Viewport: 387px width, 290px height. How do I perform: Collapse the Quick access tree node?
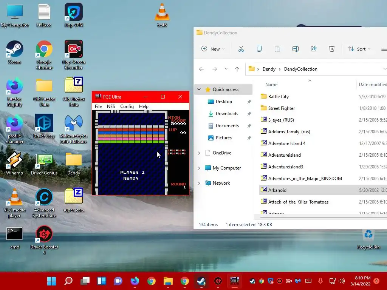pyautogui.click(x=199, y=89)
